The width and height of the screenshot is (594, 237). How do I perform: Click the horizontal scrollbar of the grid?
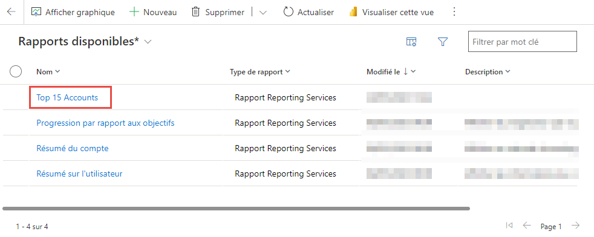[x=236, y=209]
